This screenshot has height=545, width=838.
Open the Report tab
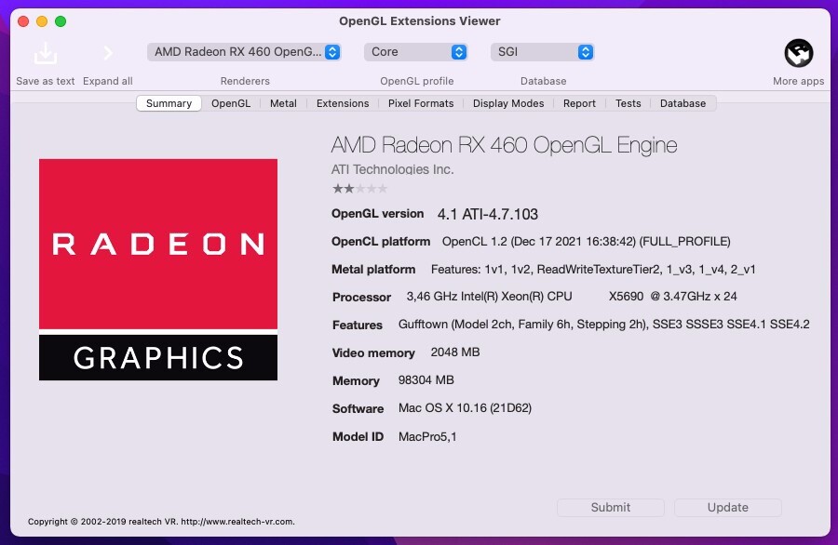[x=579, y=103]
